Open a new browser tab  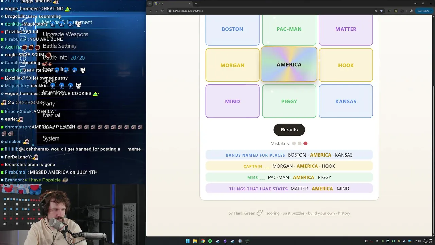(x=196, y=3)
